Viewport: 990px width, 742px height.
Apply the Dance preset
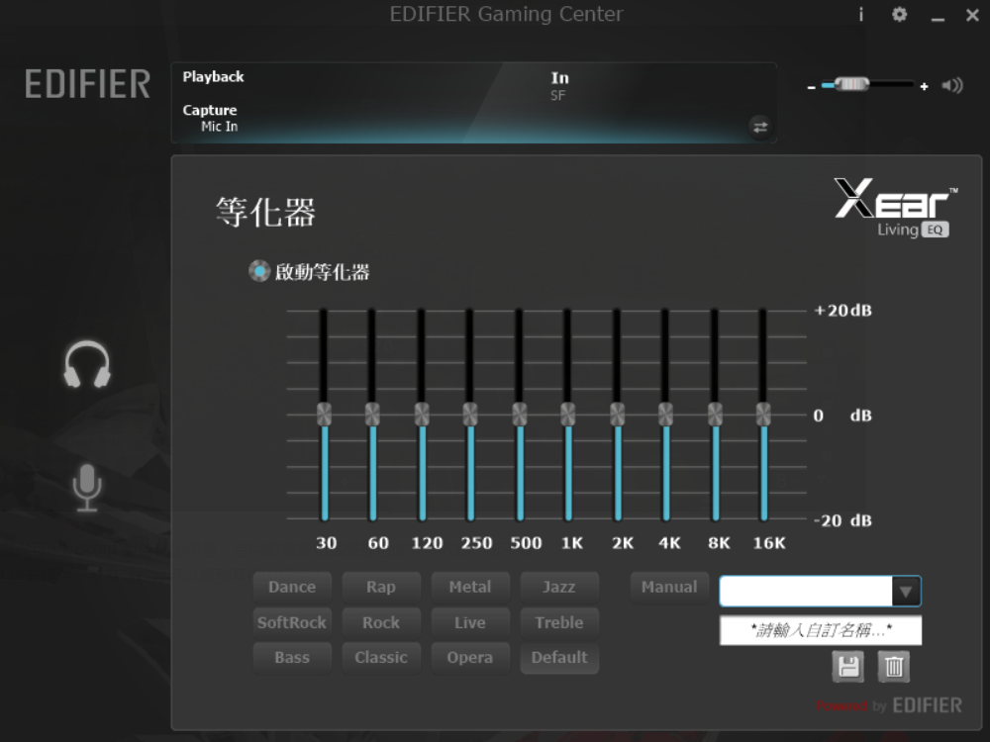(x=292, y=588)
